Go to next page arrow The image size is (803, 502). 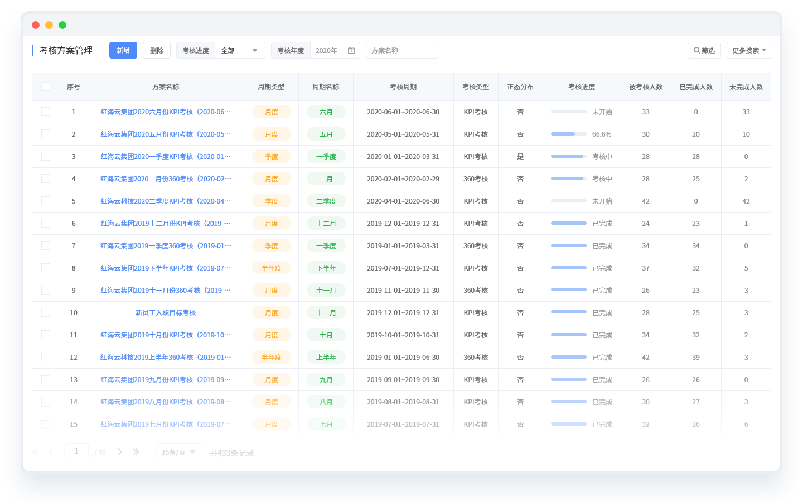120,452
